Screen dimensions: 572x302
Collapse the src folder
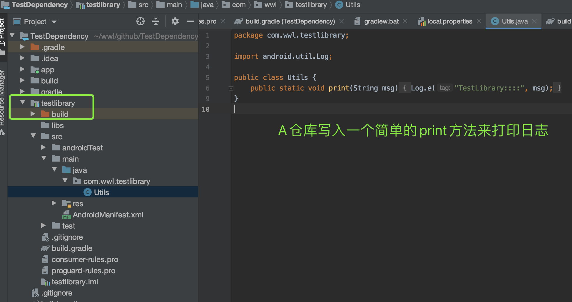(33, 136)
